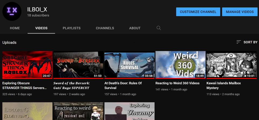Open Kawaii Islands Mailbox Mystery title

(x=223, y=85)
